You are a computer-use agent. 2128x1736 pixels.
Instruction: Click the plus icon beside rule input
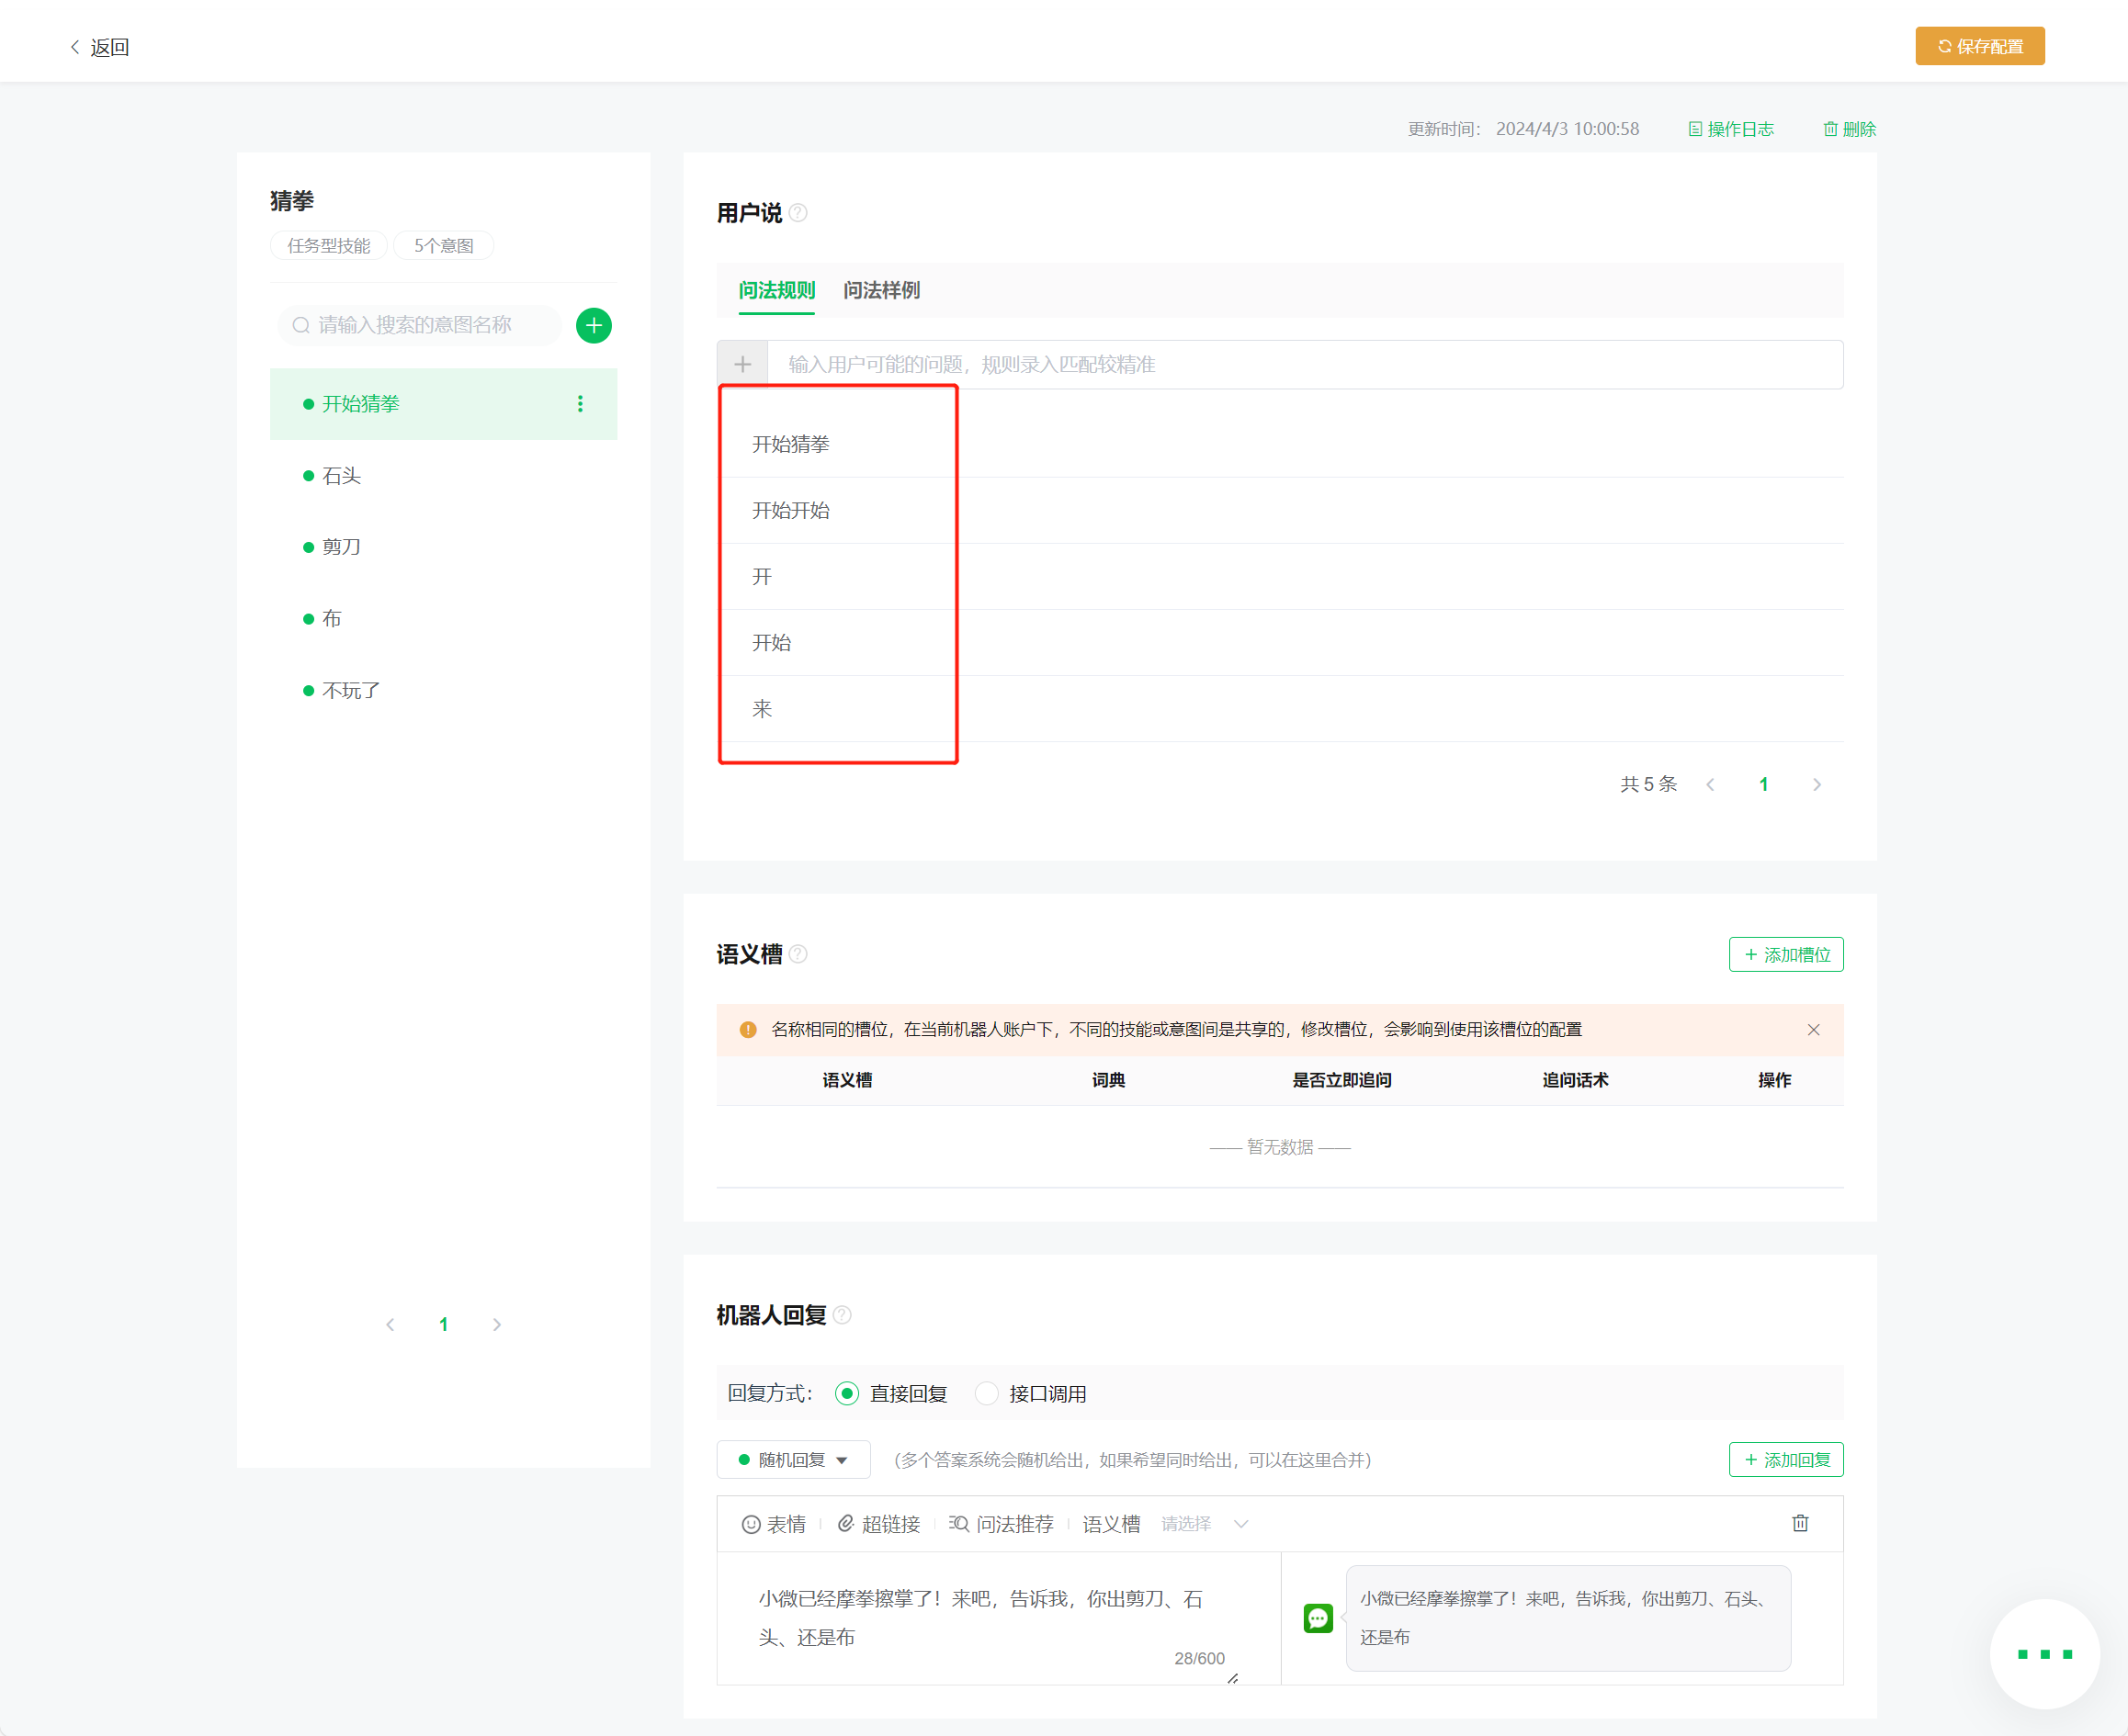742,364
